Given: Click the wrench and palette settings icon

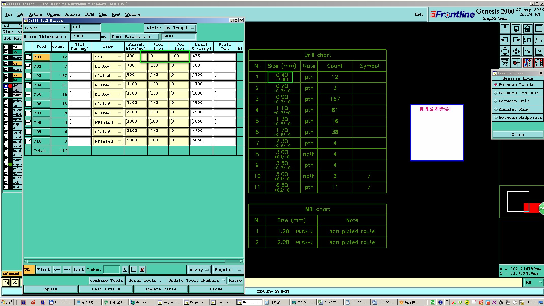Looking at the screenshot, I should point(505,63).
